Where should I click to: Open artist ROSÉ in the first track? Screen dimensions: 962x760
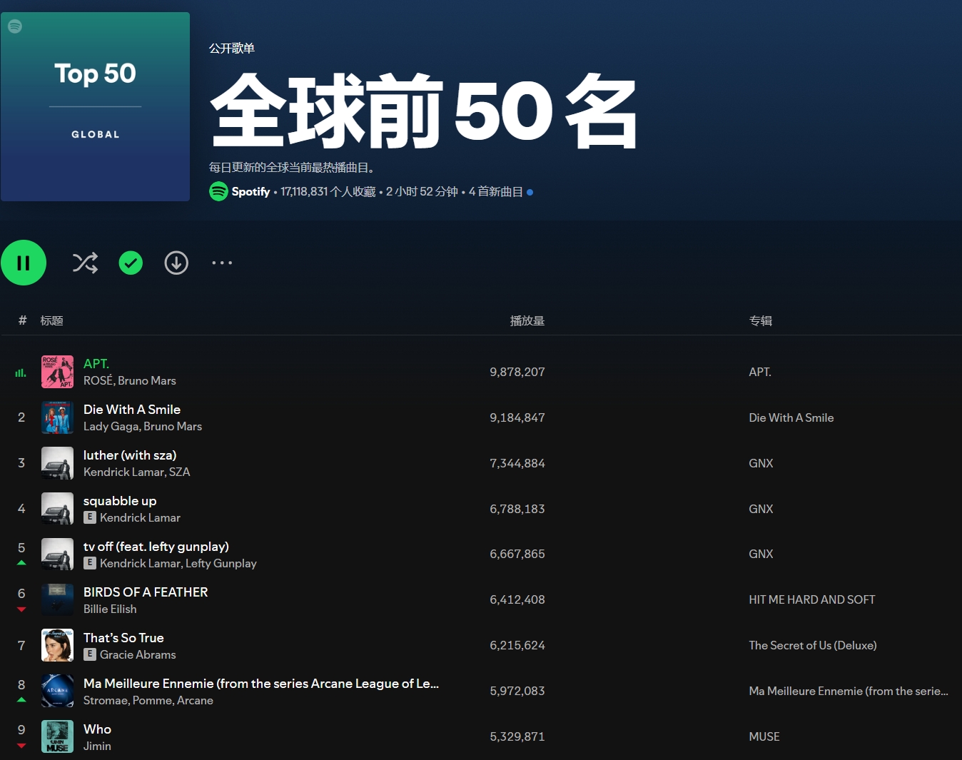click(98, 381)
